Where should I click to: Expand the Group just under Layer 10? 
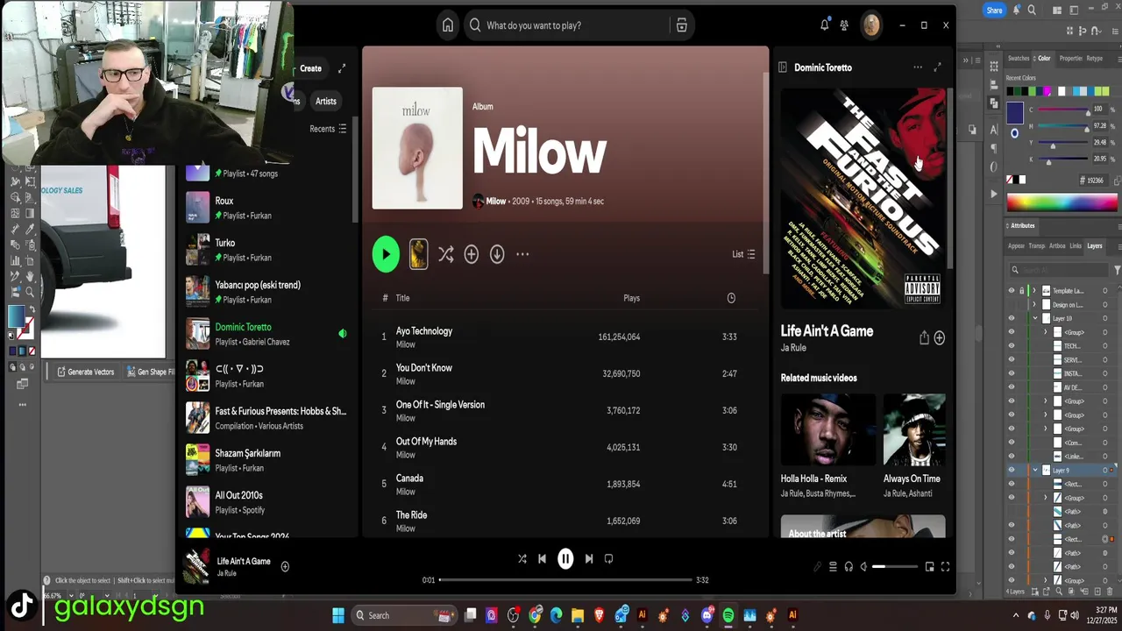point(1045,332)
